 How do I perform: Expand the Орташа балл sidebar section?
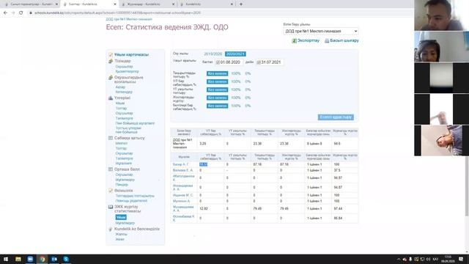coord(127,169)
